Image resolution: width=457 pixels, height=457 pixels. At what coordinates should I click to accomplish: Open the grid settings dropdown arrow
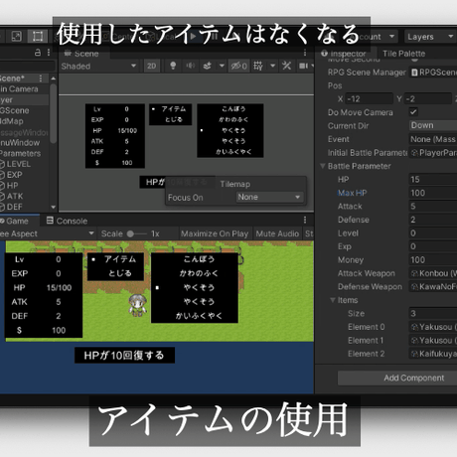[x=272, y=66]
